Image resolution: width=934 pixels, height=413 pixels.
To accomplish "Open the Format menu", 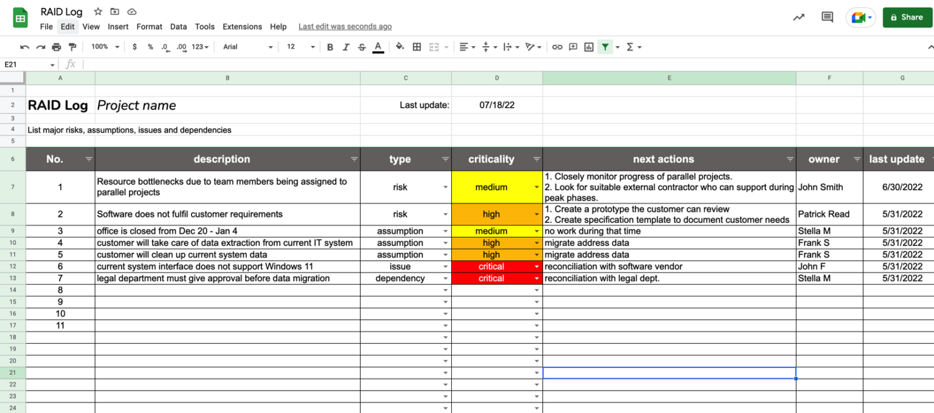I will point(149,27).
